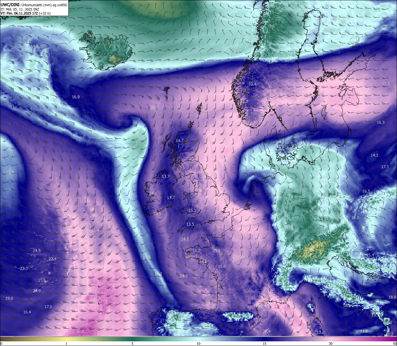Image resolution: width=397 pixels, height=346 pixels.
Task: Click the colorbar tick label 1
Action: pos(66,344)
